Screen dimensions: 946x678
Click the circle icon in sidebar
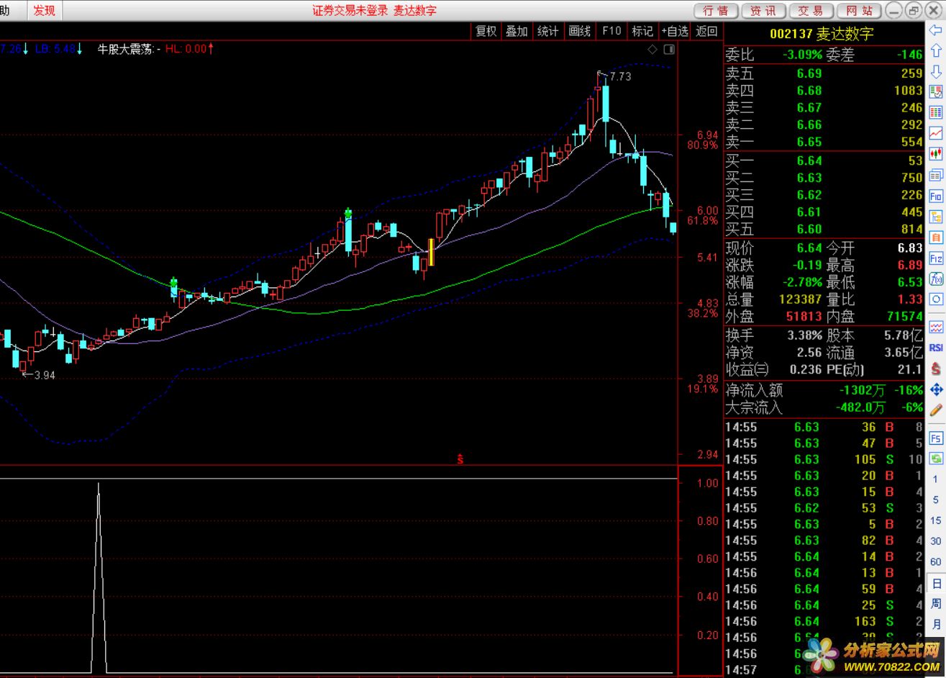(936, 299)
